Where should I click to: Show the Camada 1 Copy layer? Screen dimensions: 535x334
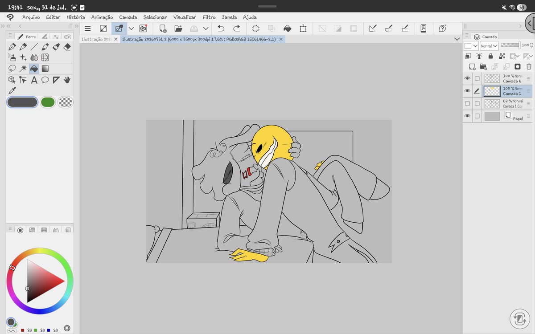pyautogui.click(x=467, y=103)
